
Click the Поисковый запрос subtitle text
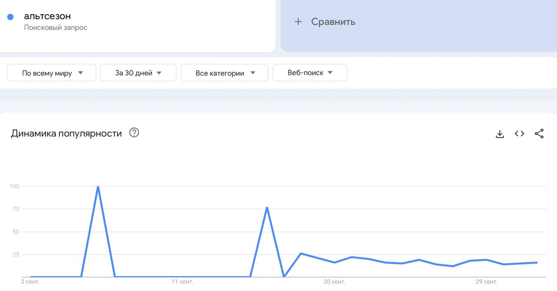point(56,27)
